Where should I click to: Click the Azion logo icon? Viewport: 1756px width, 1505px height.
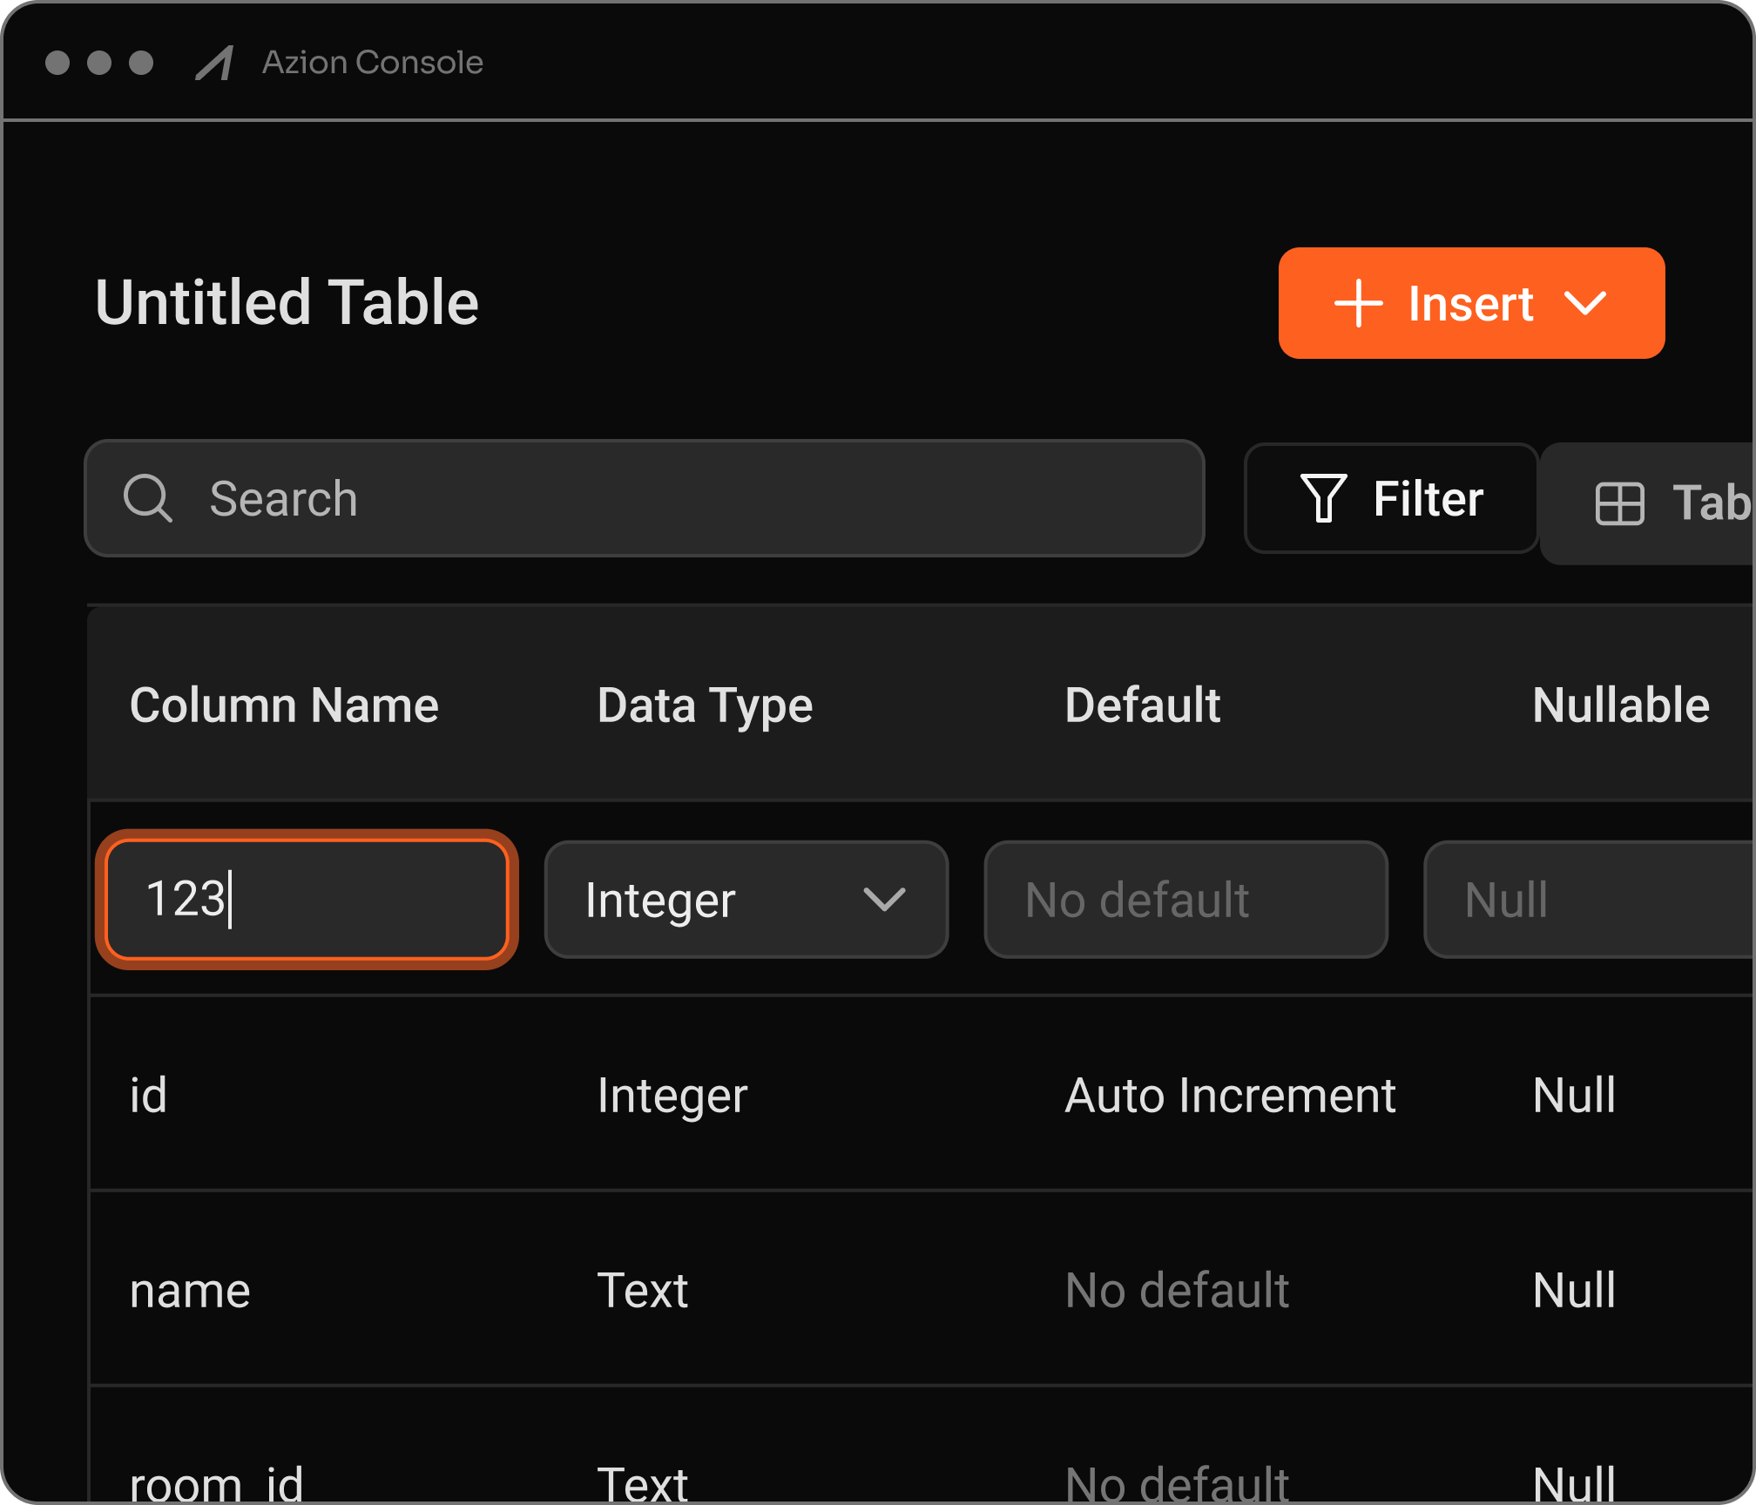[214, 63]
